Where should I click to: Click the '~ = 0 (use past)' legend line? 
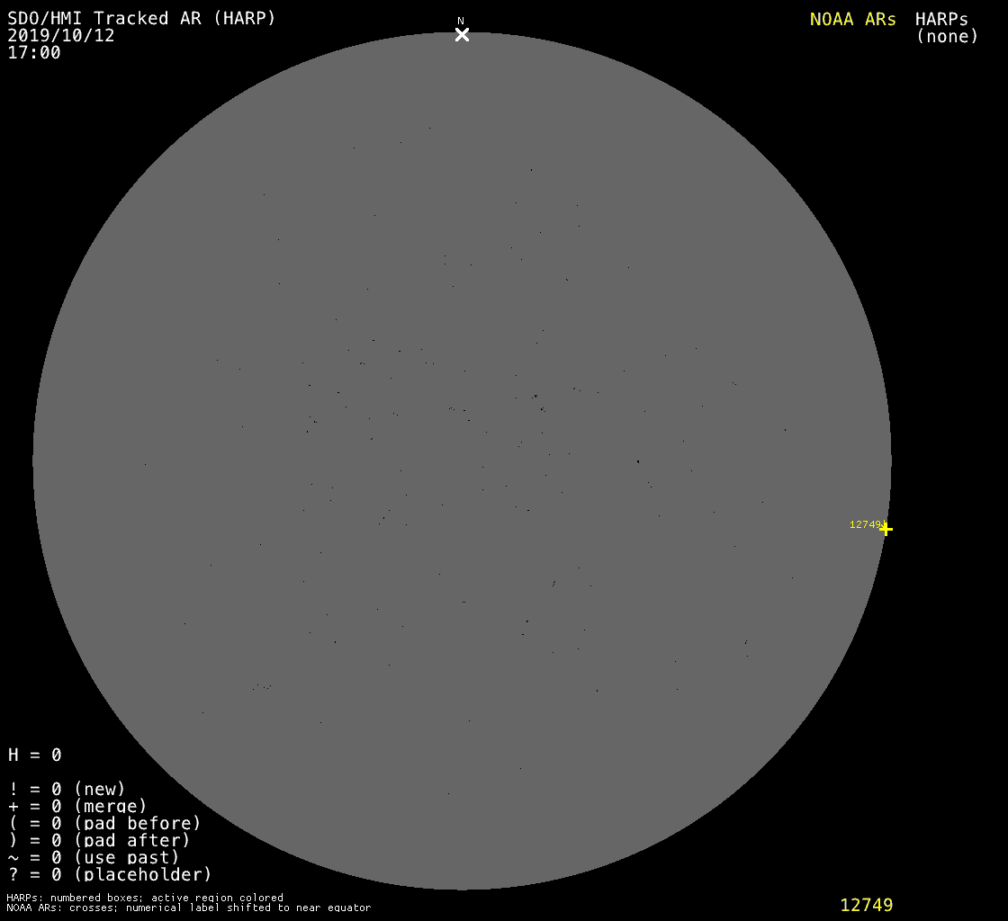click(x=94, y=857)
